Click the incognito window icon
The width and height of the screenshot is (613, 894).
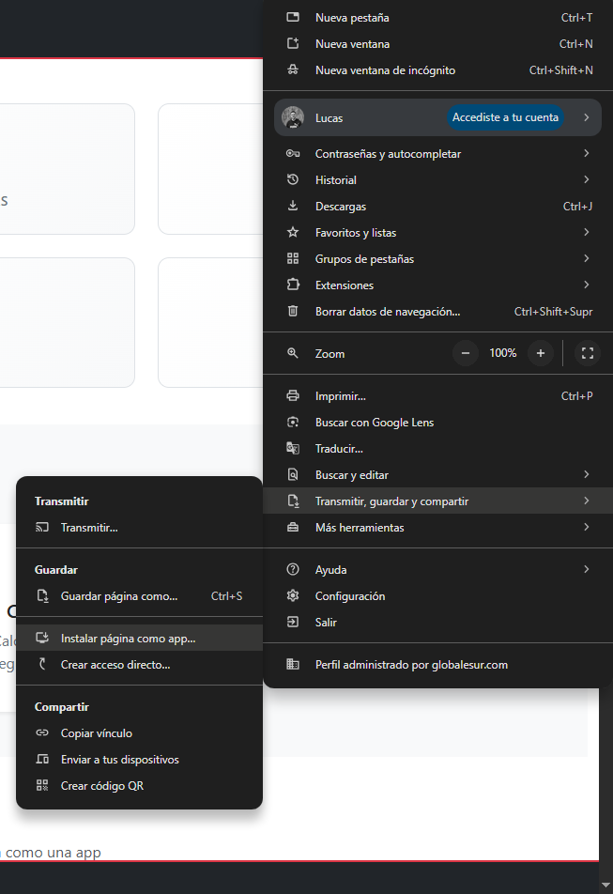point(293,70)
